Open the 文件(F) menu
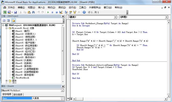172x102 pixels. (11, 7)
